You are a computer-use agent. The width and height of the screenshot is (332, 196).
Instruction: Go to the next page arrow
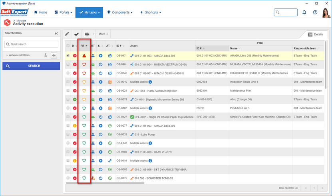tap(322, 188)
